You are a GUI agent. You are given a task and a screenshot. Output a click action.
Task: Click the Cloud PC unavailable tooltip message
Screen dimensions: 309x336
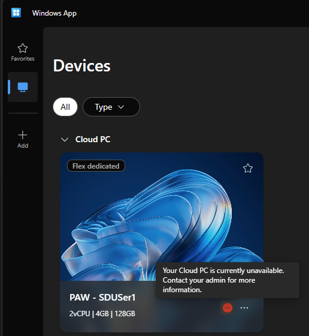(x=228, y=280)
